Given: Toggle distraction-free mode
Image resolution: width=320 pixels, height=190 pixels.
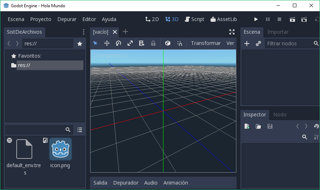Looking at the screenshot, I should (x=232, y=32).
